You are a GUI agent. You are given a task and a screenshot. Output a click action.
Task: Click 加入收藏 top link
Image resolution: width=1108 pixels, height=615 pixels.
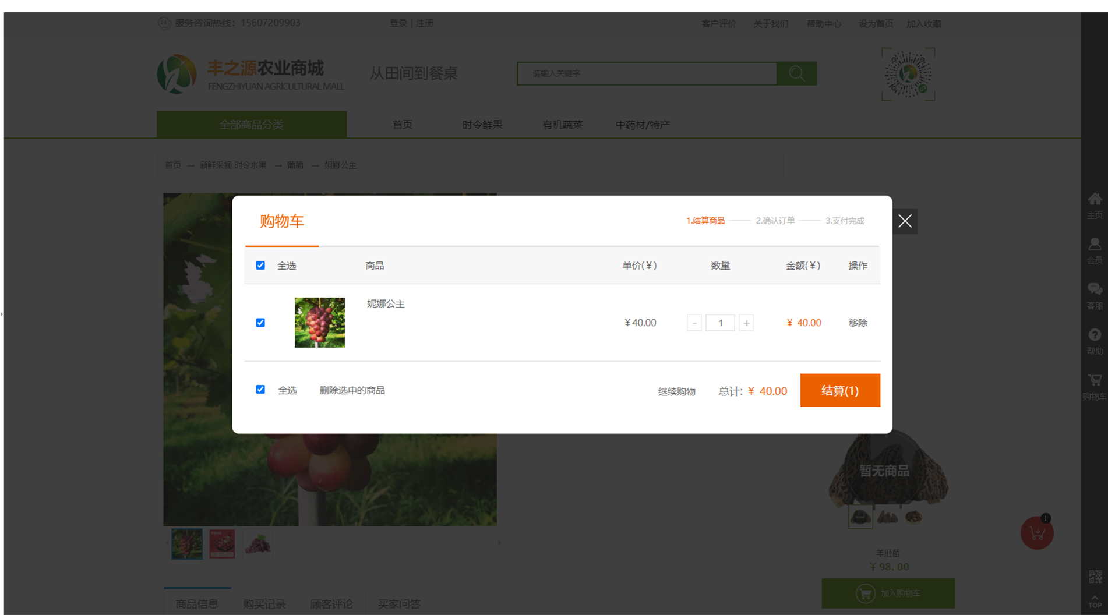point(924,24)
